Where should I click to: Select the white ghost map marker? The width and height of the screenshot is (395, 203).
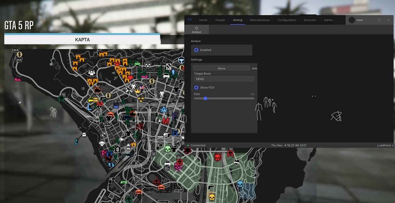(x=84, y=135)
